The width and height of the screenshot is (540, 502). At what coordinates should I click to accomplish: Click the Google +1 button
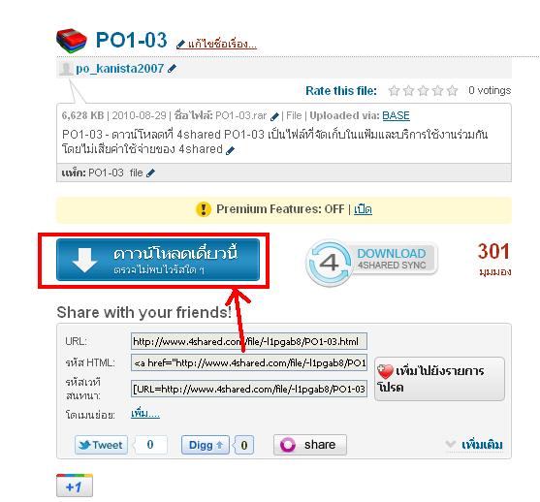pos(75,486)
